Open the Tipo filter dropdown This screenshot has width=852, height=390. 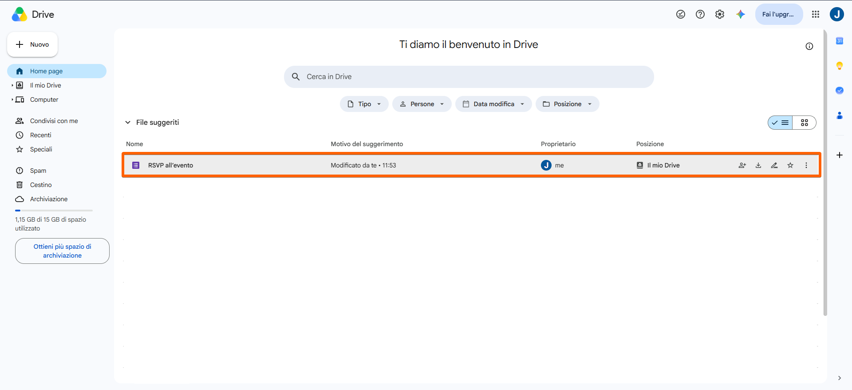click(x=364, y=104)
